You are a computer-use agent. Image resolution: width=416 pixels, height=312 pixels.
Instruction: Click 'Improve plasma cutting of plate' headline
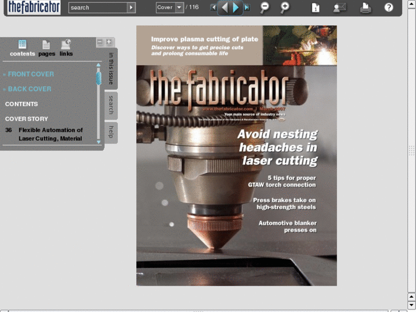coord(204,40)
